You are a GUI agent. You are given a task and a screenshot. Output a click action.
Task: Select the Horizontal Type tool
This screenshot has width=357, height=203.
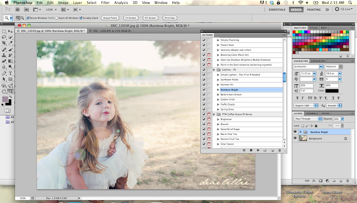[11, 73]
